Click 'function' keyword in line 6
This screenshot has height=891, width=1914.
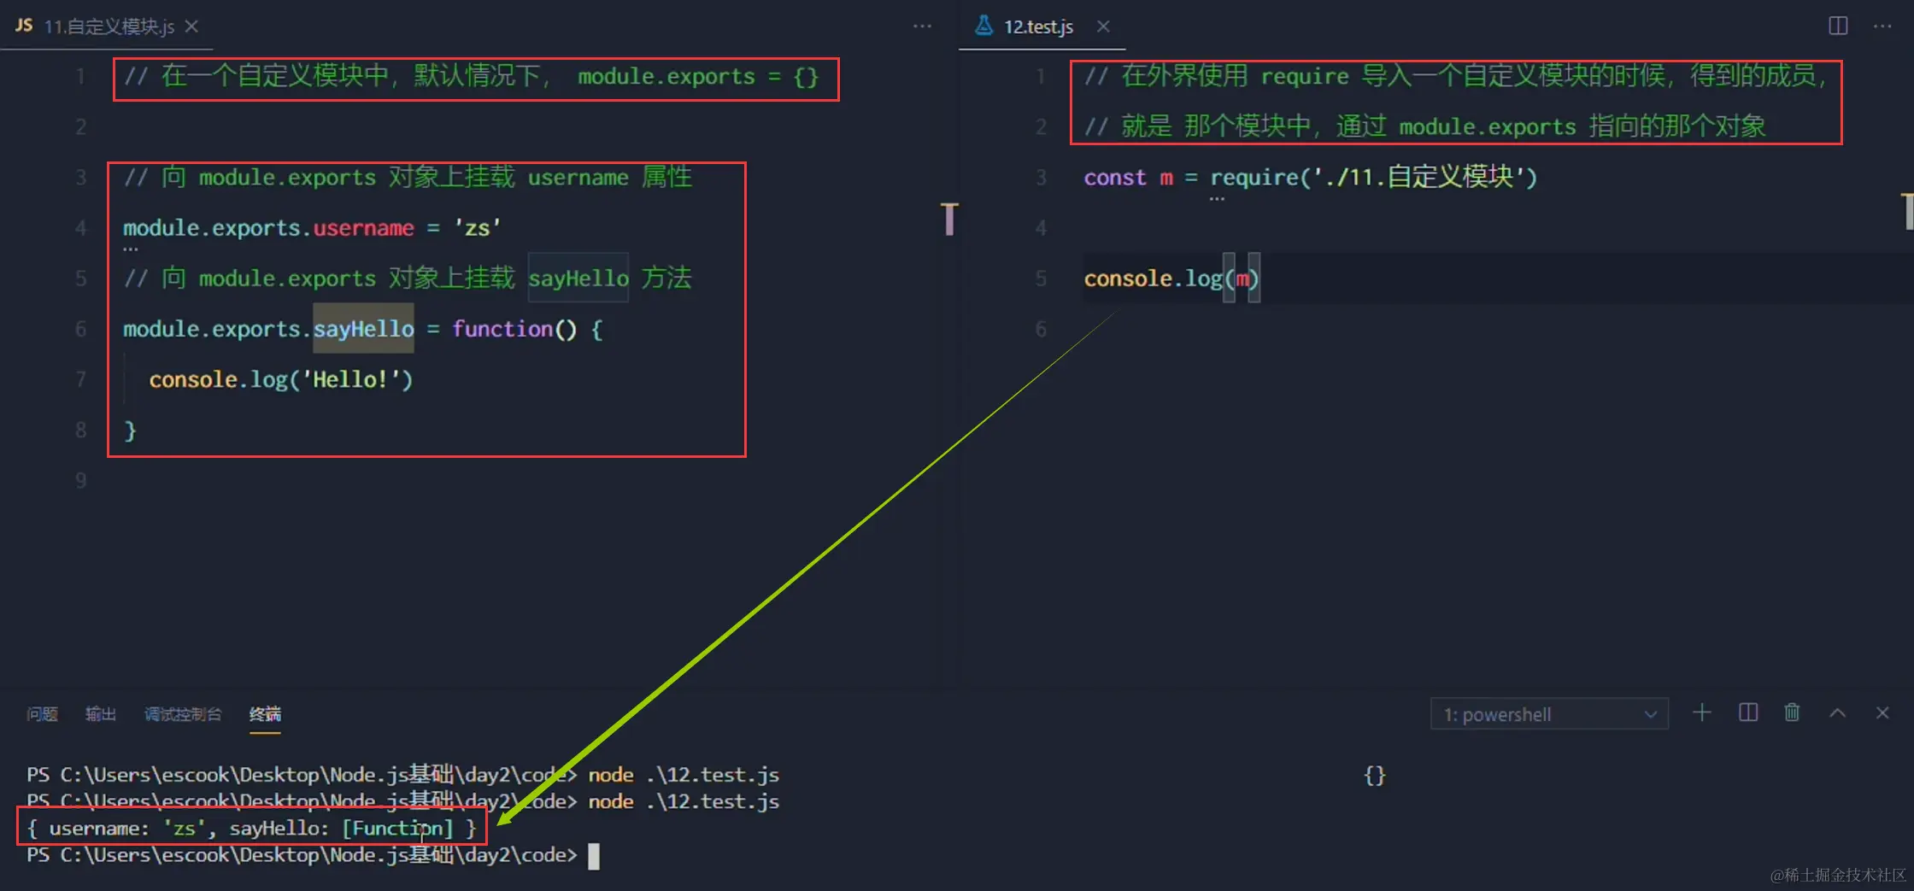(502, 329)
